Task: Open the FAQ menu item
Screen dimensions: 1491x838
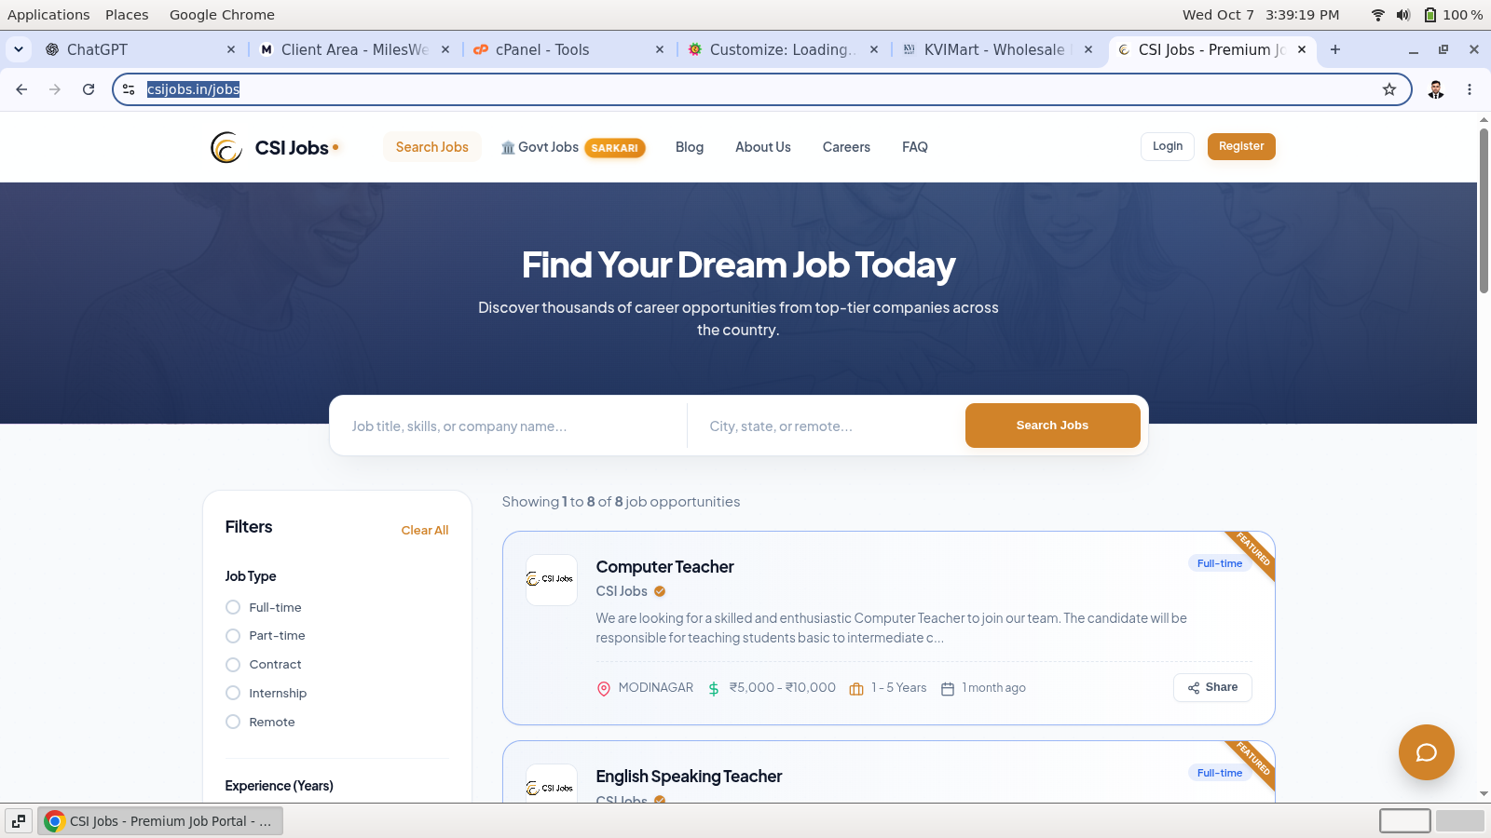Action: tap(915, 147)
